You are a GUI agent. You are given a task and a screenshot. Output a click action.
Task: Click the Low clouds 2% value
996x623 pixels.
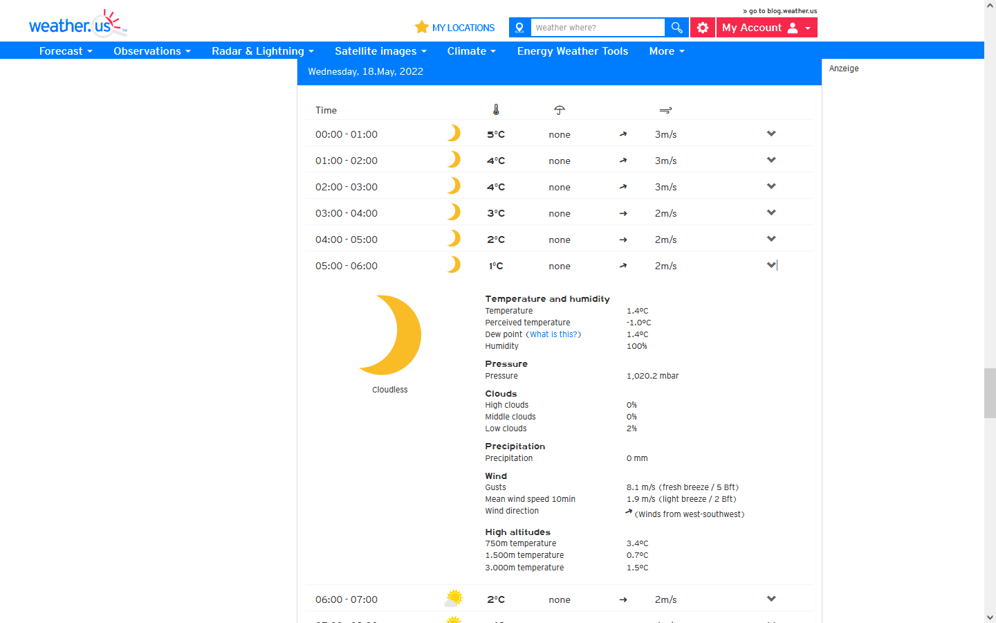(631, 428)
